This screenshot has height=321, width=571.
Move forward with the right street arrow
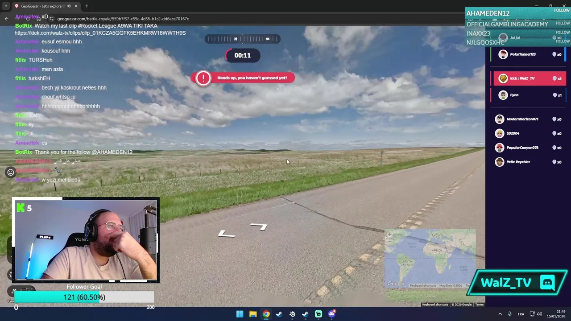259,226
